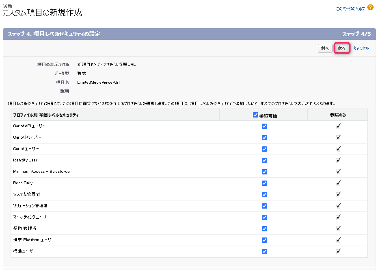Toggle 参照可能 checkbox for Identity User
This screenshot has height=270, width=378.
pos(264,160)
